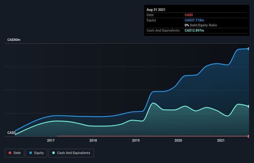Click the blue Equity legend dot
Screen dimensions: 254x163
tap(31, 153)
